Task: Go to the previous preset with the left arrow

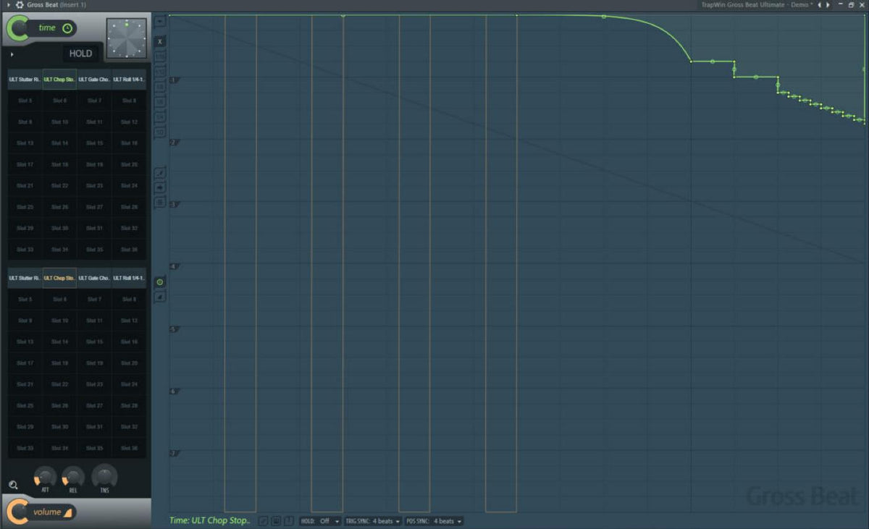Action: [819, 5]
